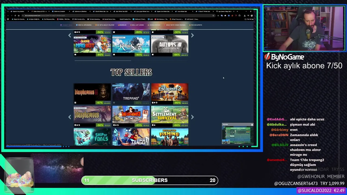This screenshot has height=195, width=347.
Task: Move the upper game carousel to the left
Action: click(69, 35)
